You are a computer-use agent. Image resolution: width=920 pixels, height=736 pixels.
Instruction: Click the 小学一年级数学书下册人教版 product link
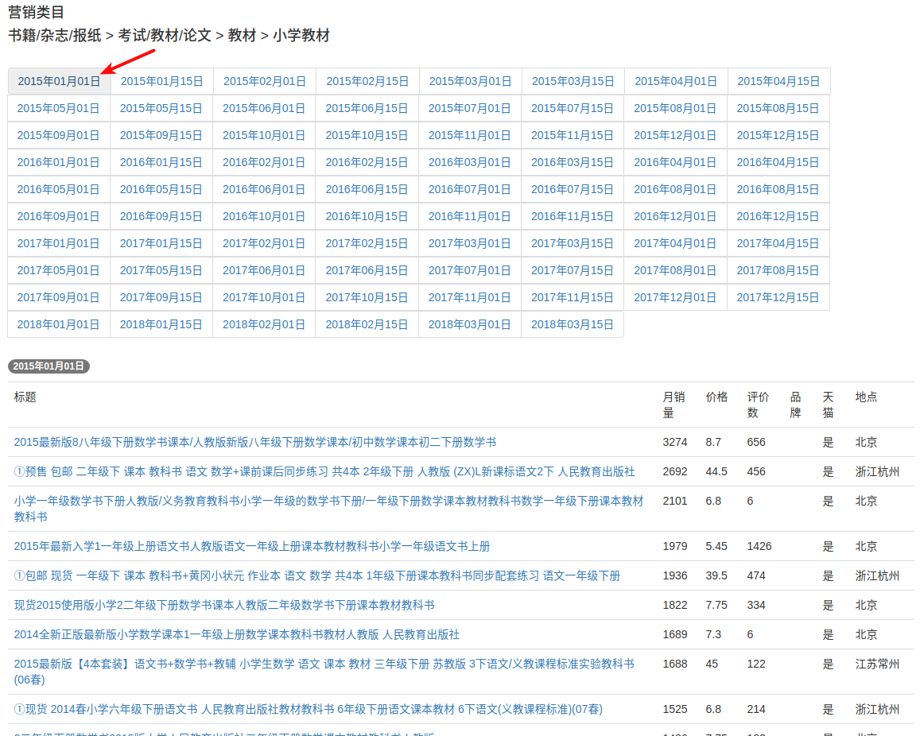328,501
